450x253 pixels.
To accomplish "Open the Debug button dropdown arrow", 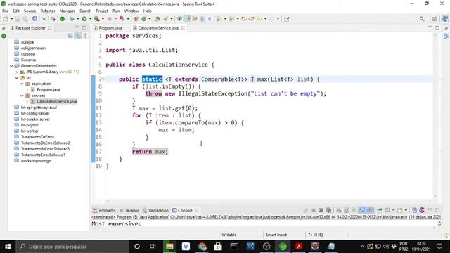I will (x=77, y=19).
